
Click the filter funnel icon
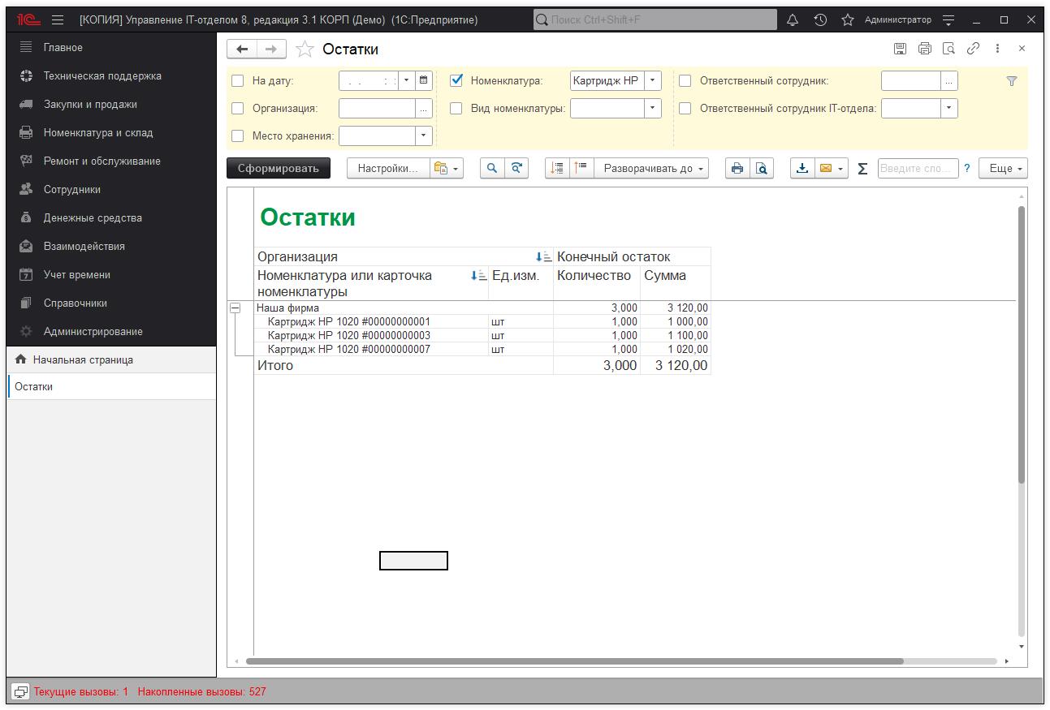[1011, 81]
